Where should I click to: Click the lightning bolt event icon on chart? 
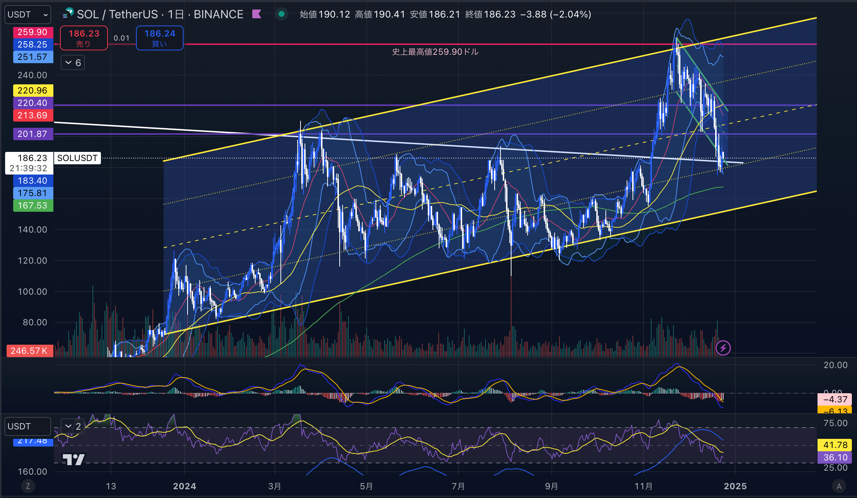click(x=723, y=348)
